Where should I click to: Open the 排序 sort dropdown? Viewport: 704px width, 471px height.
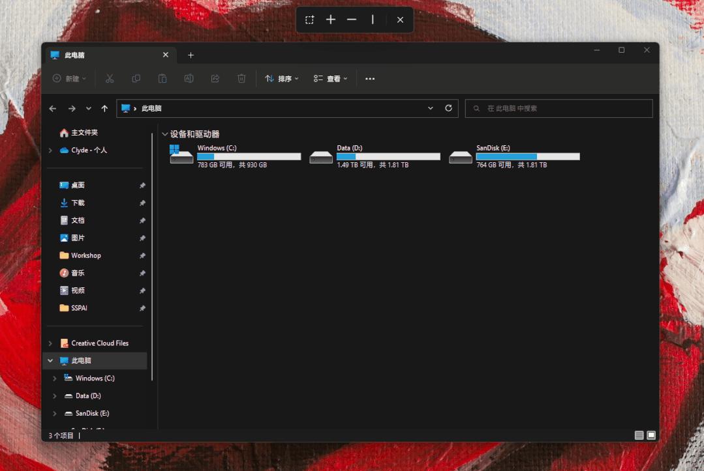pyautogui.click(x=282, y=79)
